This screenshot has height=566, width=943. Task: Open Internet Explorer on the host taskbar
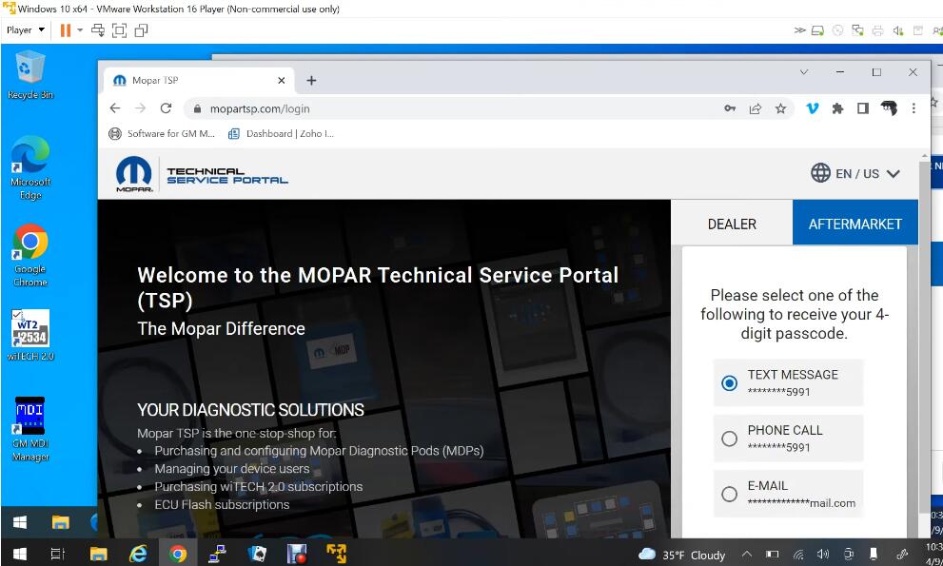click(138, 554)
